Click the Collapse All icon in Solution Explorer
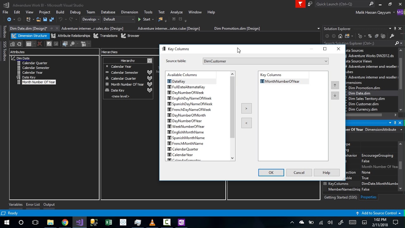This screenshot has height=228, width=405. (x=377, y=36)
